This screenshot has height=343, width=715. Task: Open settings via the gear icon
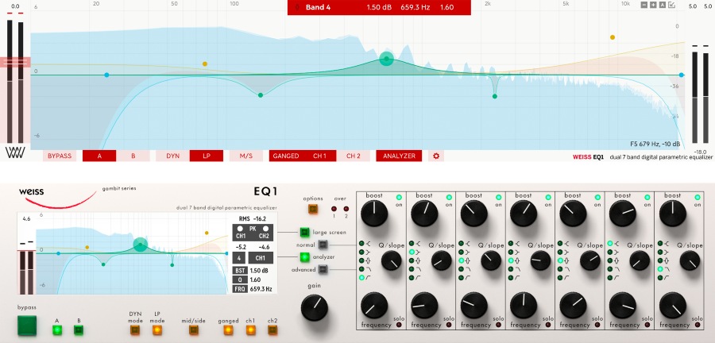(x=435, y=156)
